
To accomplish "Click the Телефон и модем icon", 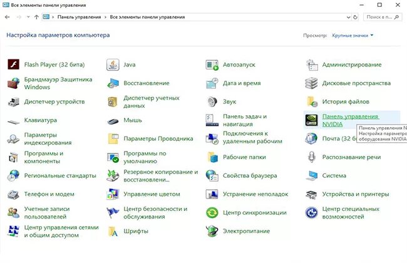I will pyautogui.click(x=13, y=194).
